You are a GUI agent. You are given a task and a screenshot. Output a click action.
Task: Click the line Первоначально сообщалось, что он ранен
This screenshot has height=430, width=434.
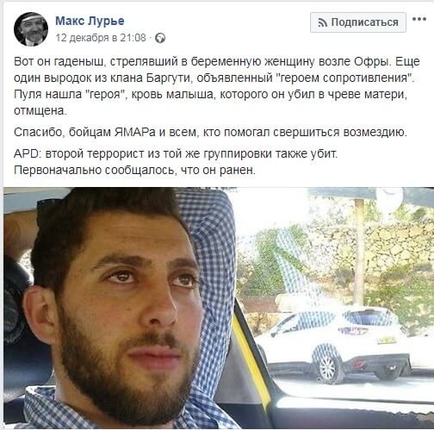(x=134, y=171)
